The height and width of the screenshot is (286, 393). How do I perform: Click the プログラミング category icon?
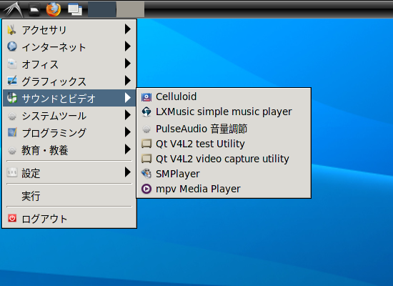(12, 132)
